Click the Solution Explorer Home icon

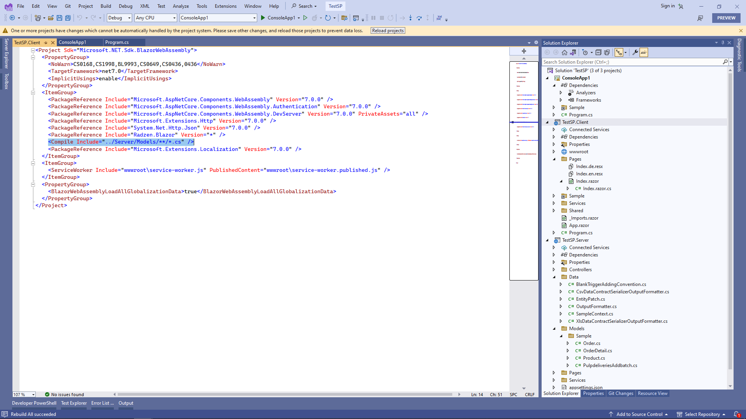pyautogui.click(x=565, y=52)
